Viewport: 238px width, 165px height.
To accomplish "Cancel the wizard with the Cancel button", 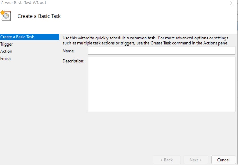I will pos(223,160).
